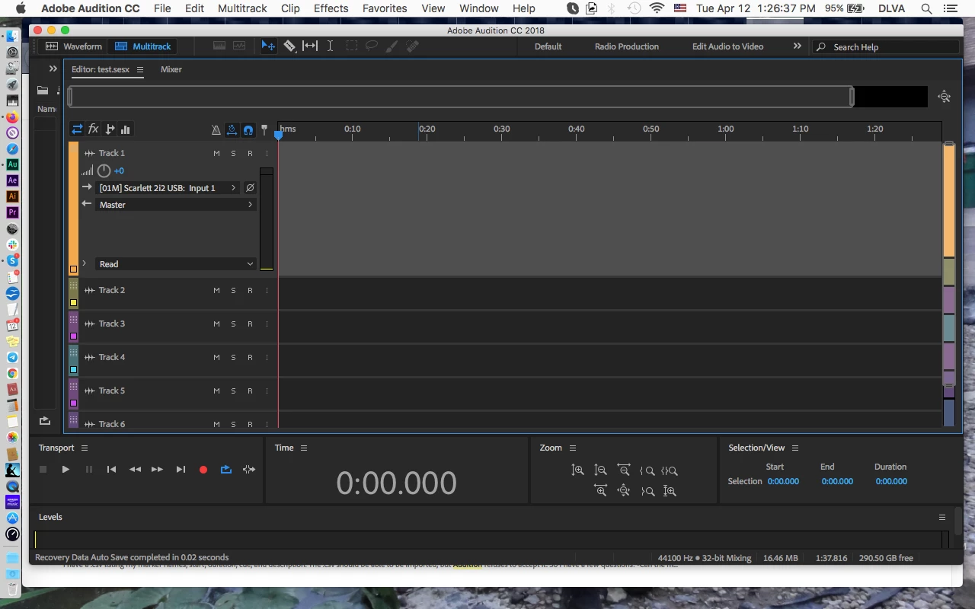Open the Levels panel menu
This screenshot has height=609, width=975.
[942, 517]
